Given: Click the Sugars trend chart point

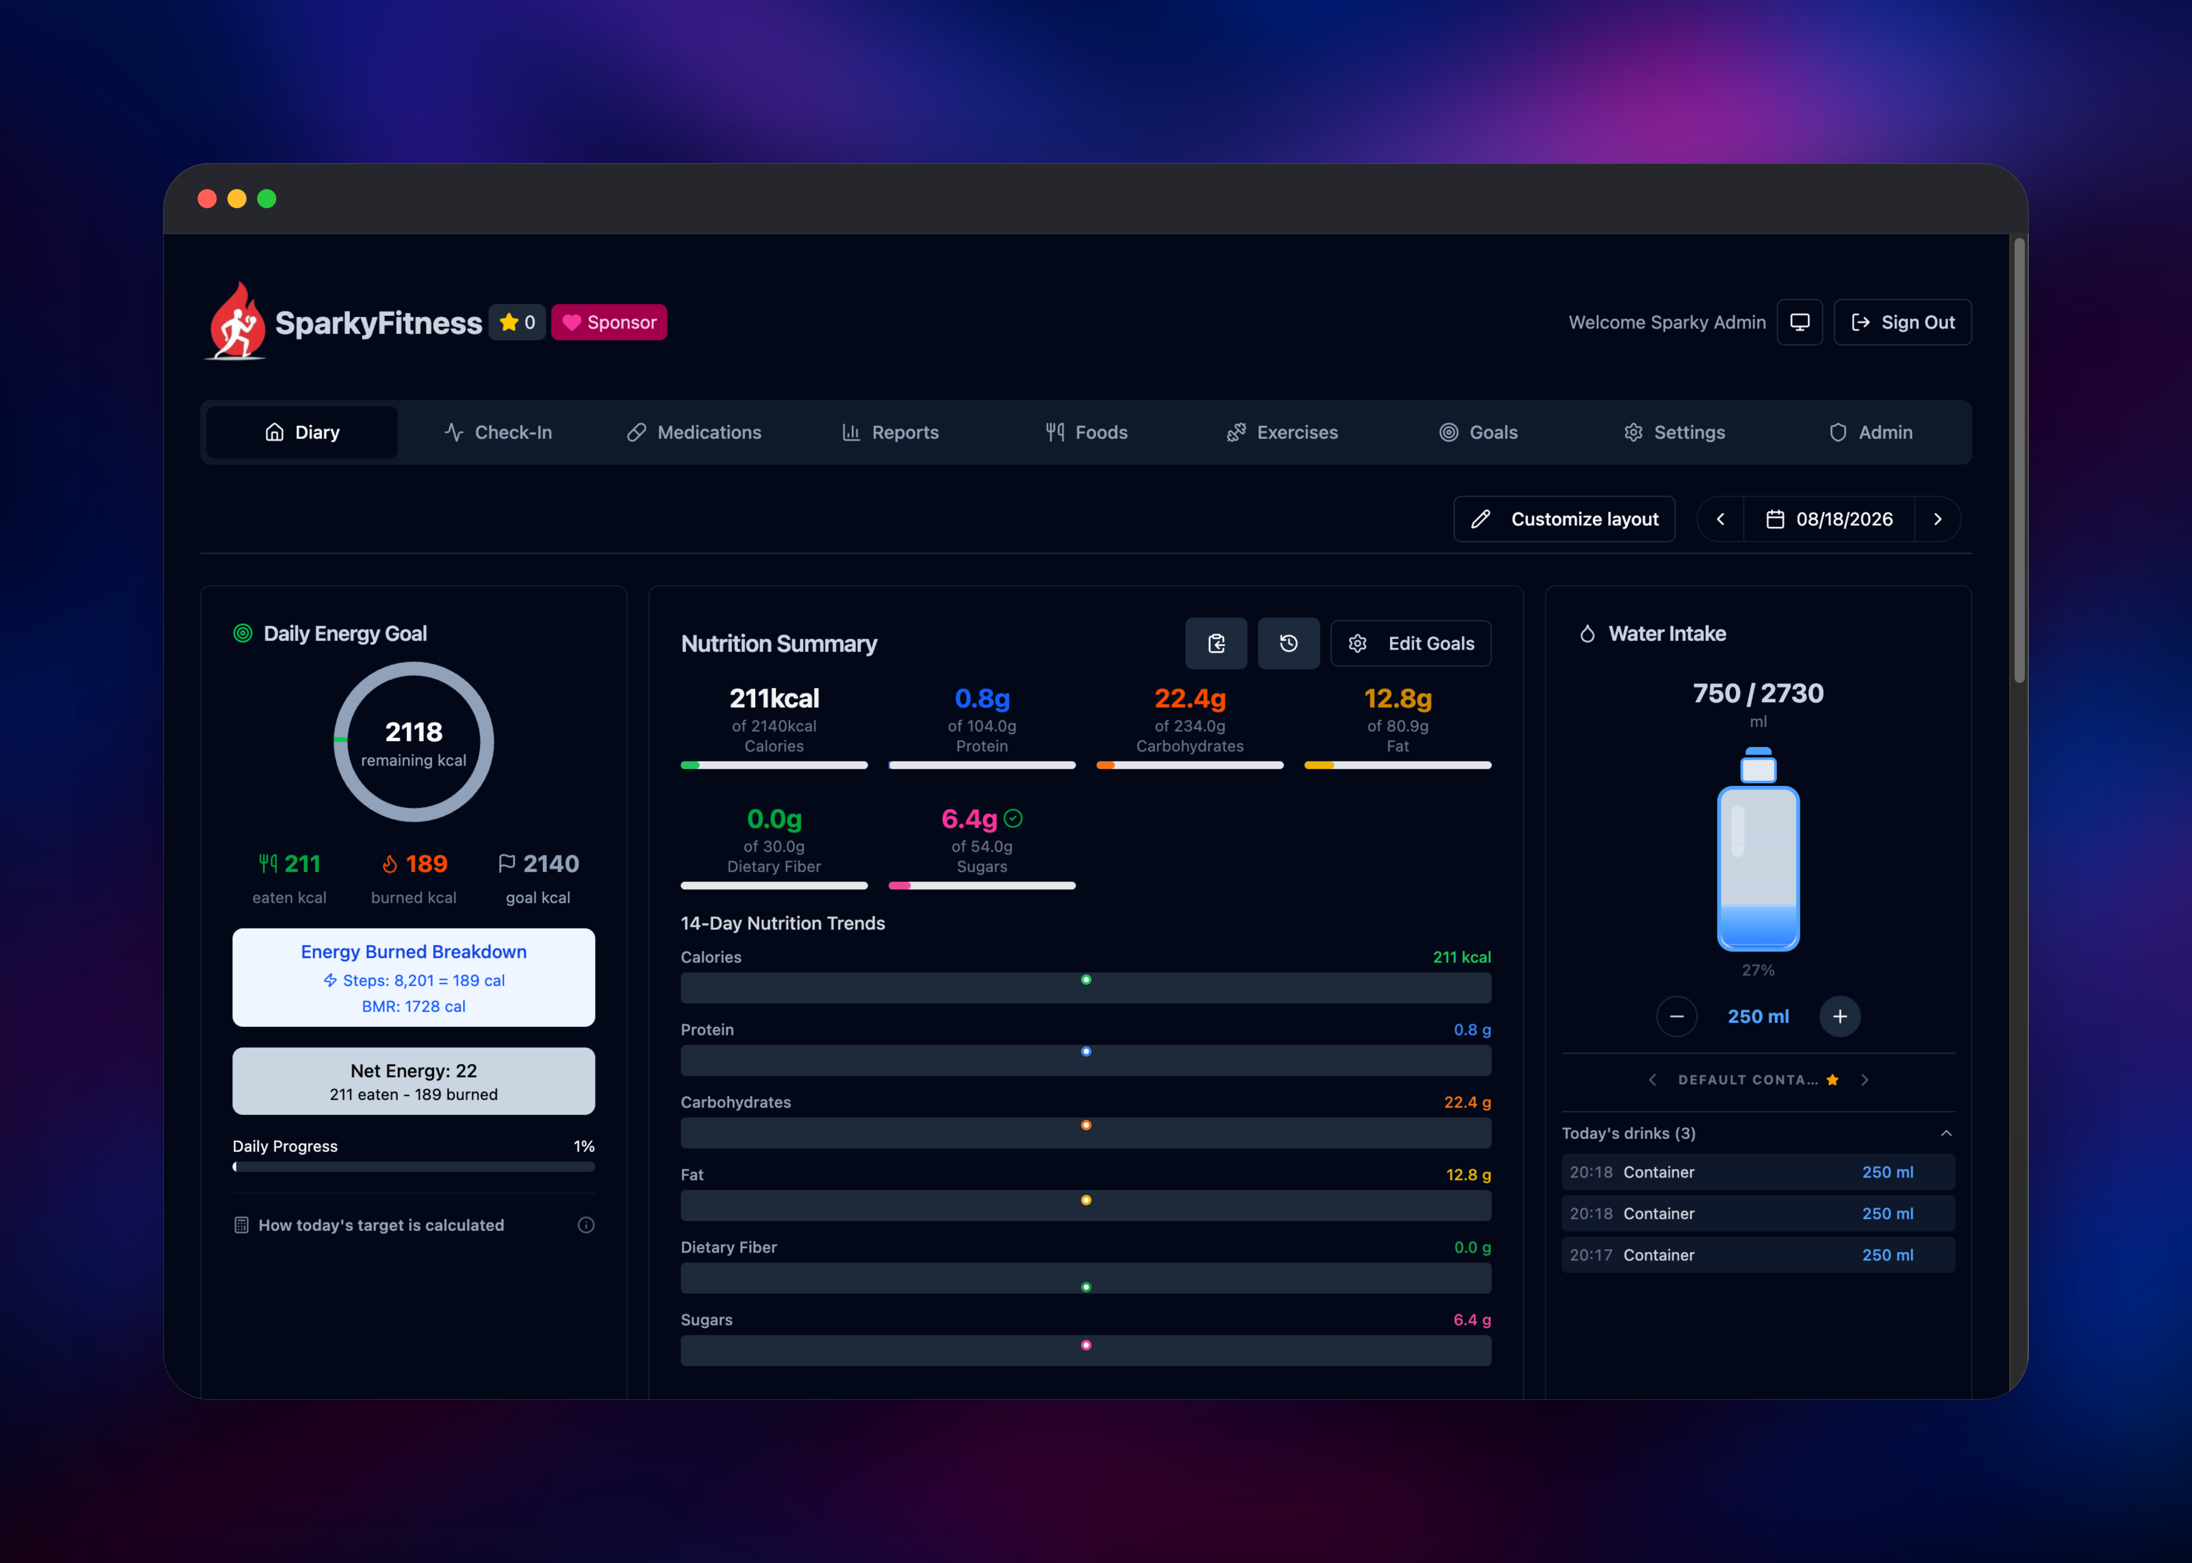Looking at the screenshot, I should 1086,1345.
